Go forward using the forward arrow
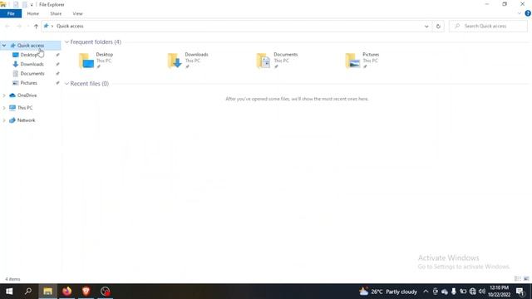Screen dimensions: 532x299 pos(19,26)
